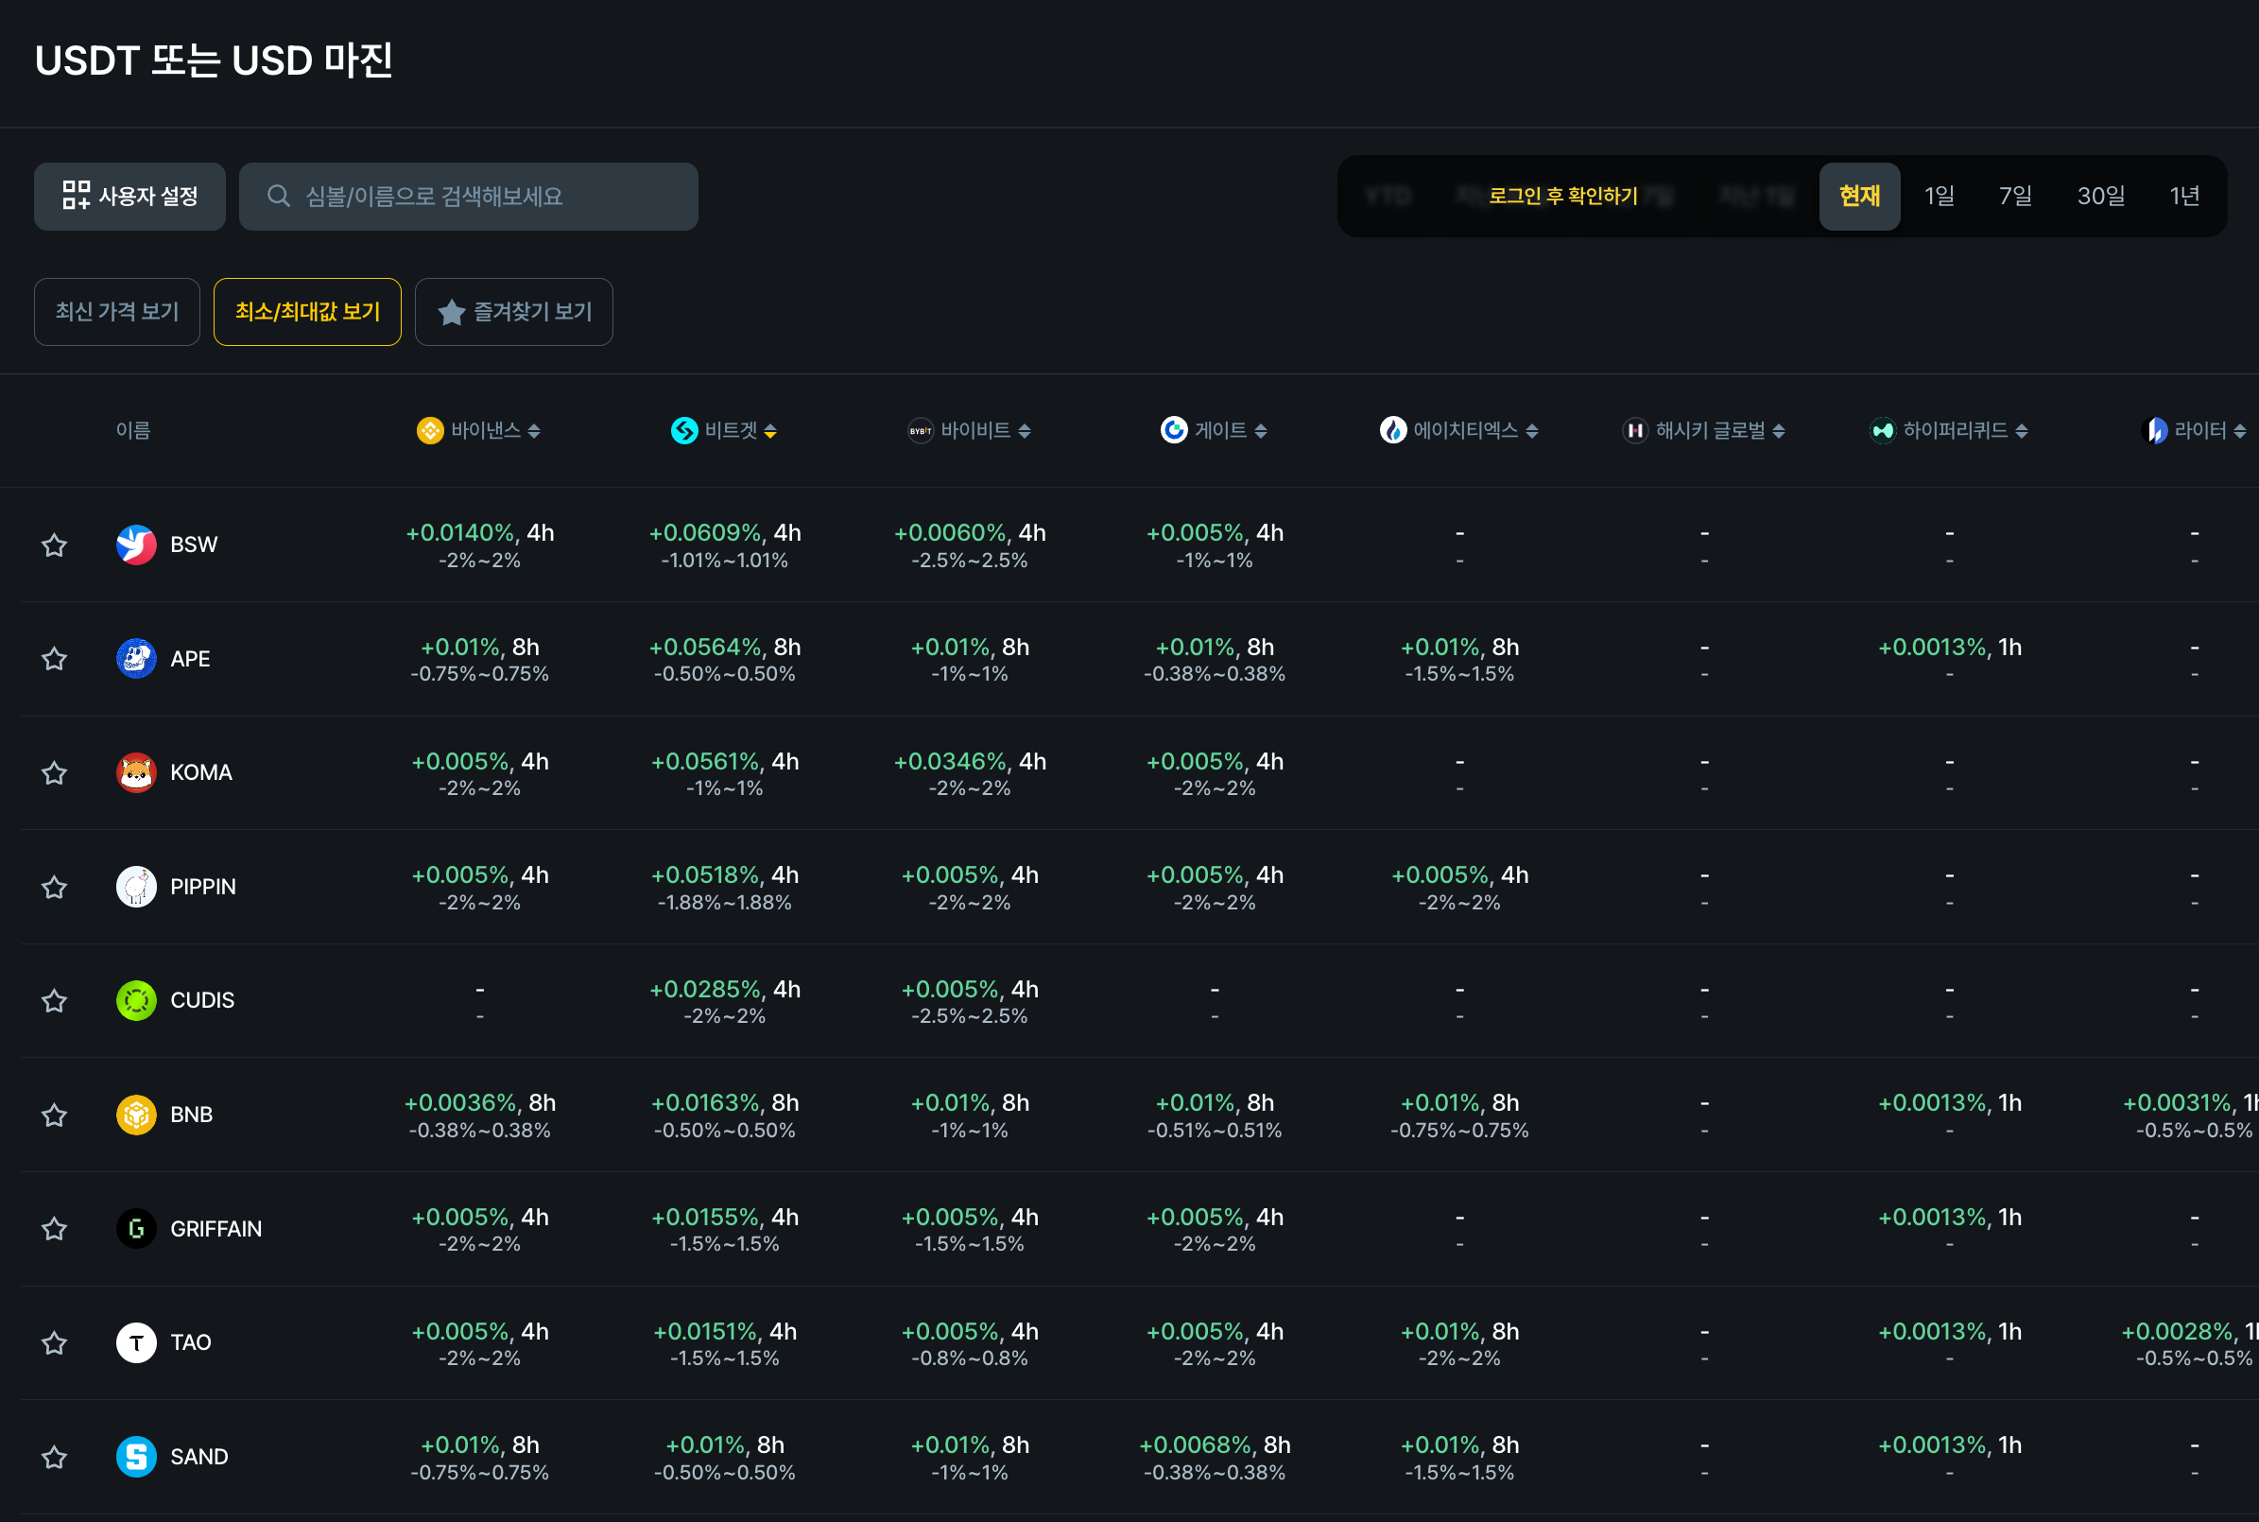Star the CUDIS row as favorite
Viewport: 2259px width, 1522px height.
(54, 1001)
